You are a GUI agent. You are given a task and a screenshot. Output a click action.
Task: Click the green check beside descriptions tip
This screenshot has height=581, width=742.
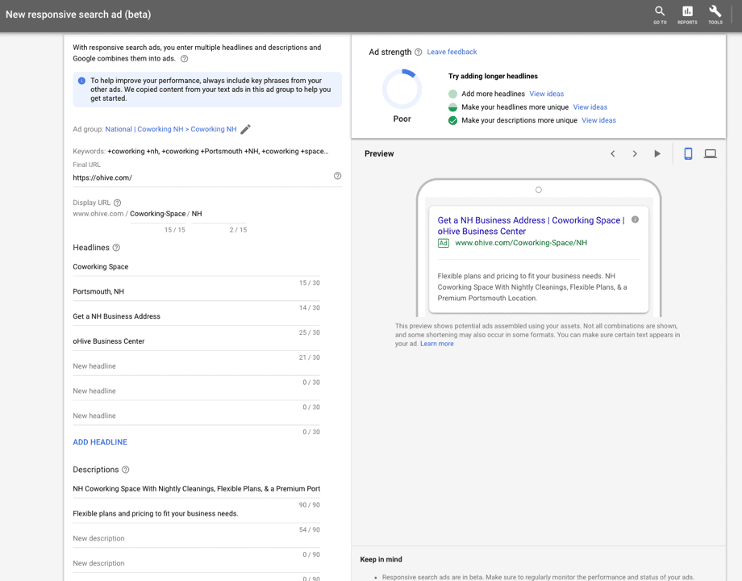pos(453,121)
